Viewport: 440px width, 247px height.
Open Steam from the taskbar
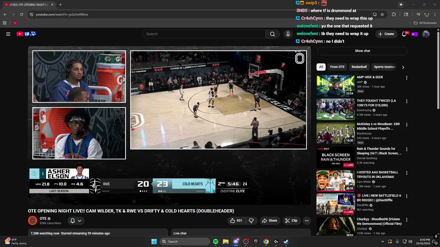(286, 242)
